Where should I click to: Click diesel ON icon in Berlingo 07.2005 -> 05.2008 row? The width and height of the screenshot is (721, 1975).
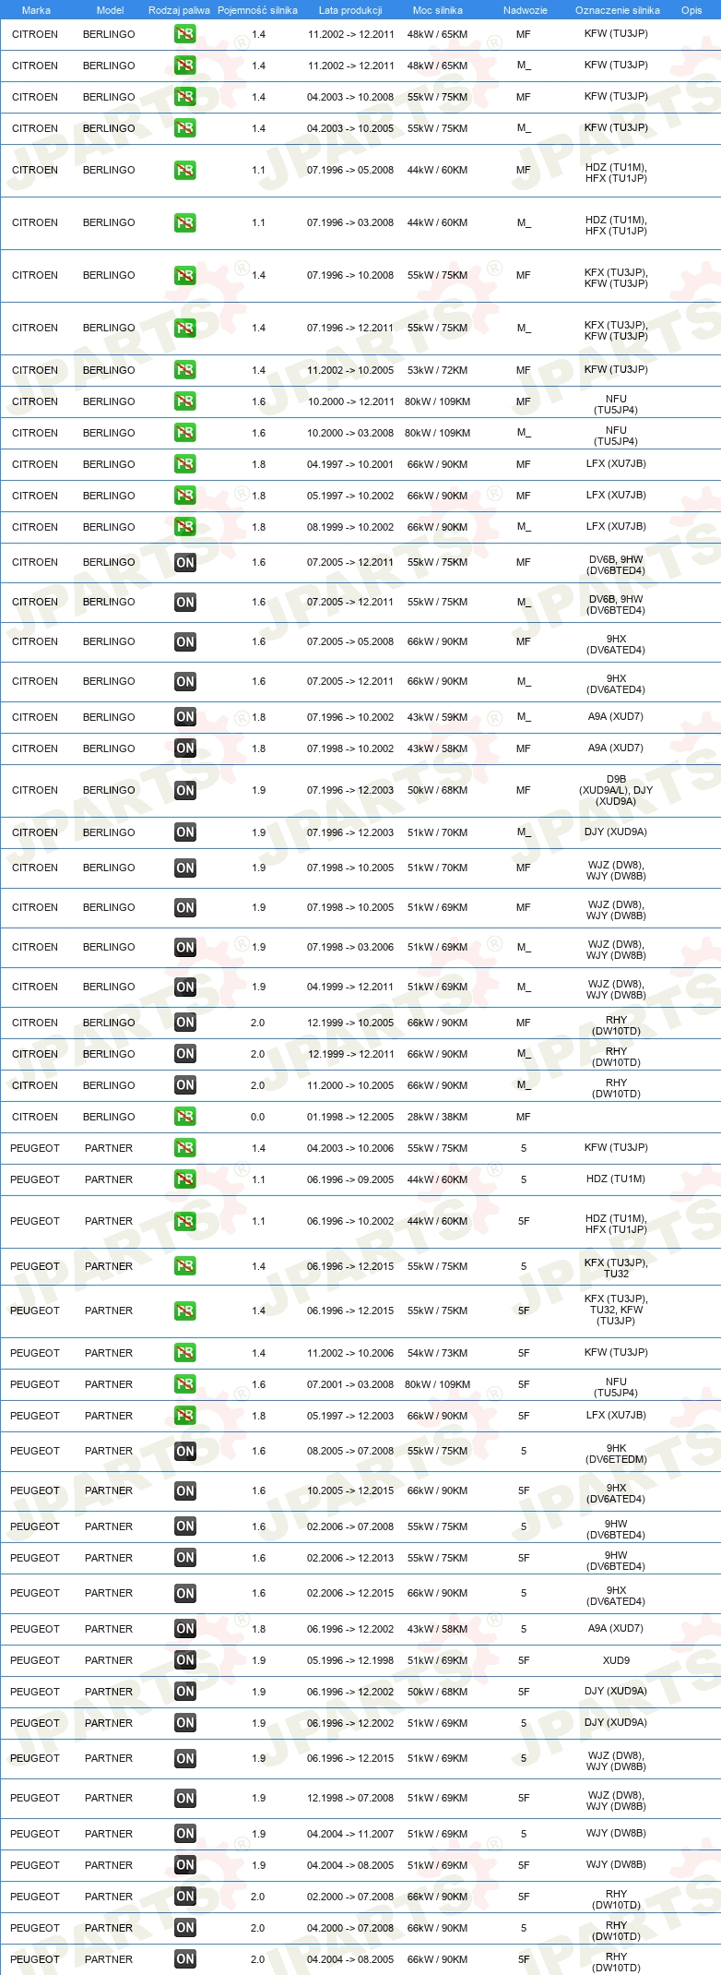(x=185, y=641)
